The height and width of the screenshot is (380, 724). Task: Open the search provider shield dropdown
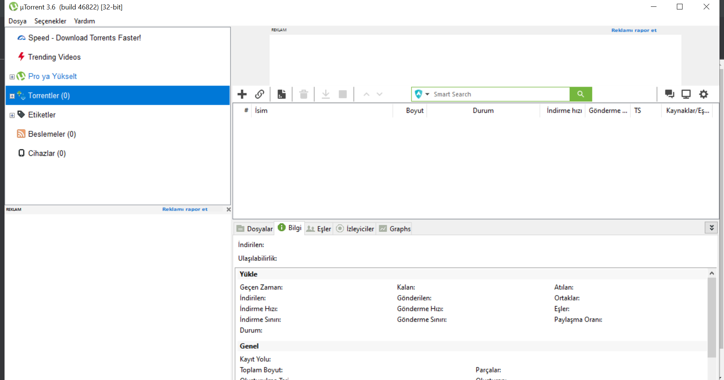[x=422, y=94]
